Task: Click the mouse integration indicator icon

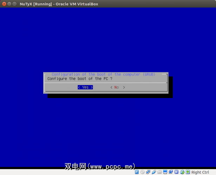Action: pyautogui.click(x=182, y=172)
